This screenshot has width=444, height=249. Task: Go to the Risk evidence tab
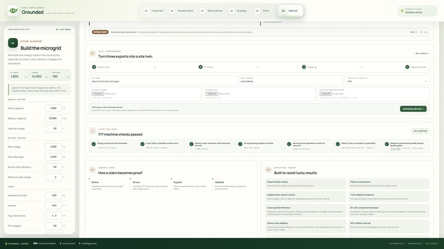[212, 11]
